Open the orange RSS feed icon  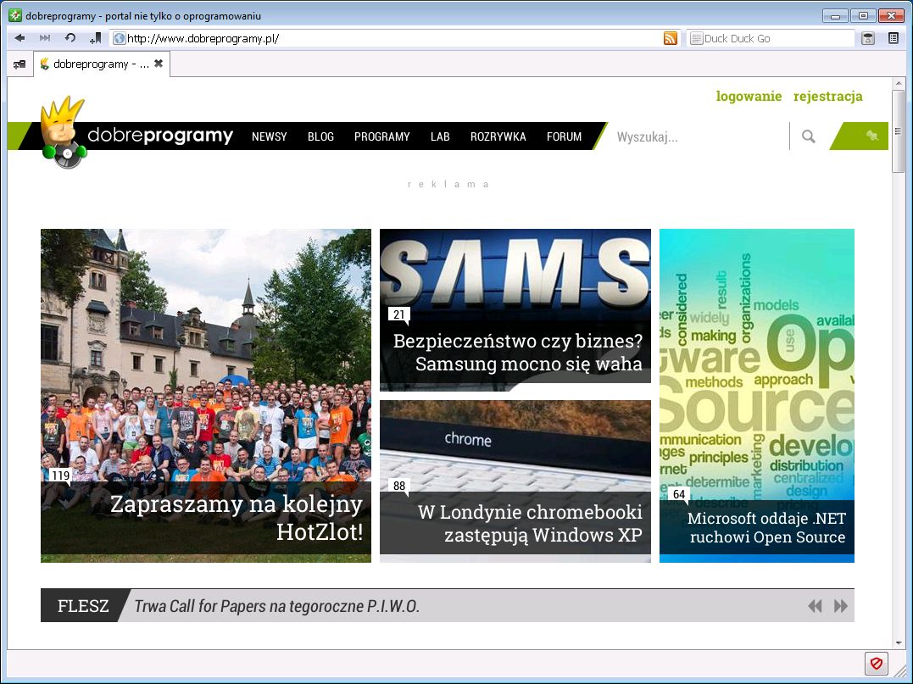click(671, 38)
